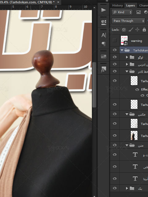Select the T icon of text layer ending 'طی'
The height and width of the screenshot is (197, 148).
[x=135, y=167]
